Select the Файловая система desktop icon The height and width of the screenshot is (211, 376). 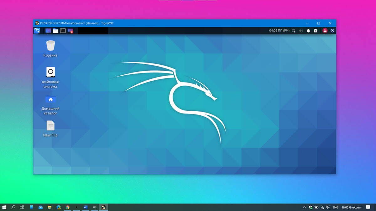coord(50,78)
